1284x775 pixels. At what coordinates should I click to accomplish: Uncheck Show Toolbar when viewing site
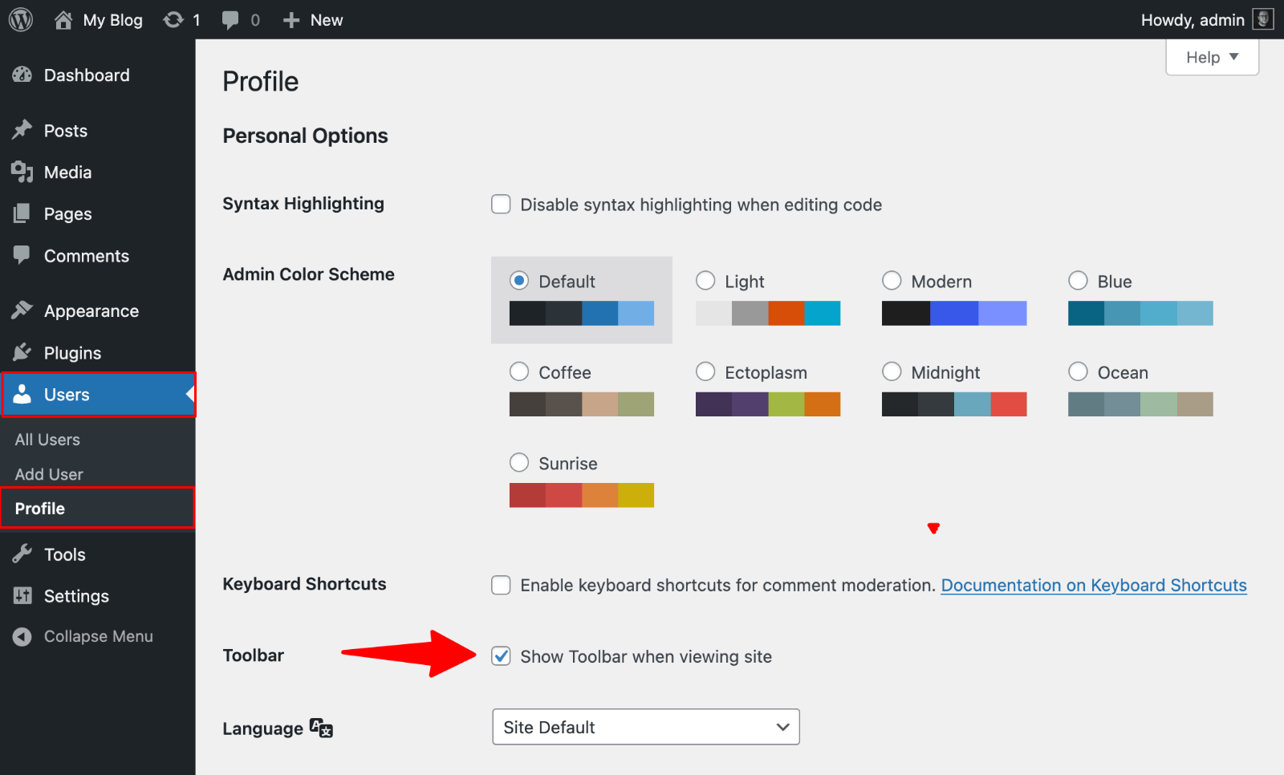pyautogui.click(x=501, y=656)
